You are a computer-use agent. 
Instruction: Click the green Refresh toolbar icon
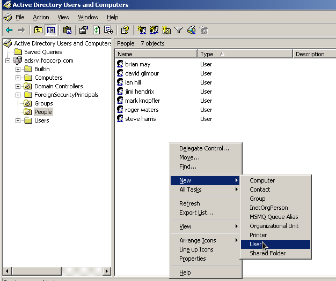96,30
